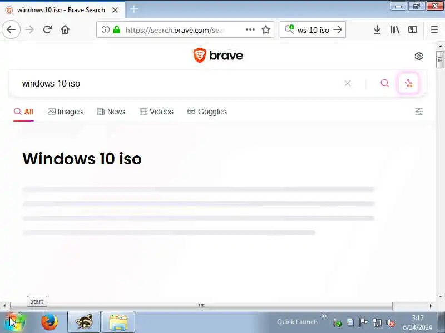The image size is (445, 333).
Task: Open the network tray icon
Action: coord(377,322)
